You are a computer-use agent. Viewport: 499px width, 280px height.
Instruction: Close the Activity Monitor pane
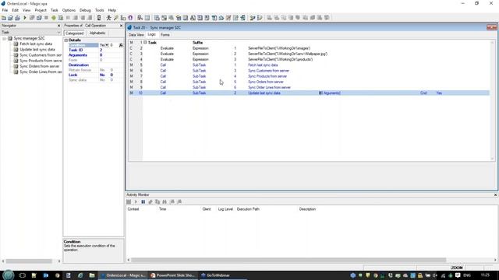tap(495, 194)
